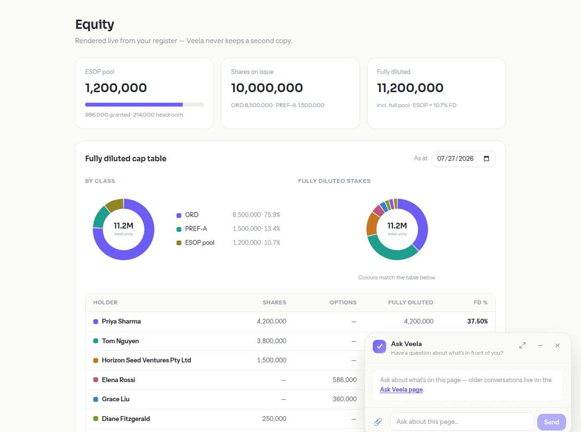Select the Tom Nguyen holder row
581x432 pixels.
[225, 341]
